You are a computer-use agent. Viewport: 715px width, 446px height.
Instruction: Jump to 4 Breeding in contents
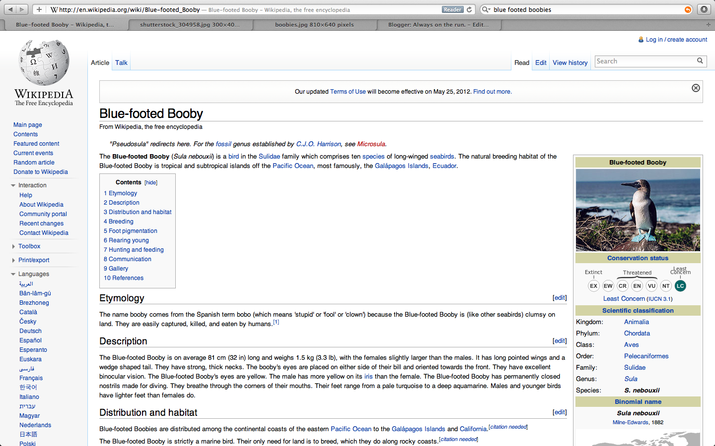click(119, 222)
